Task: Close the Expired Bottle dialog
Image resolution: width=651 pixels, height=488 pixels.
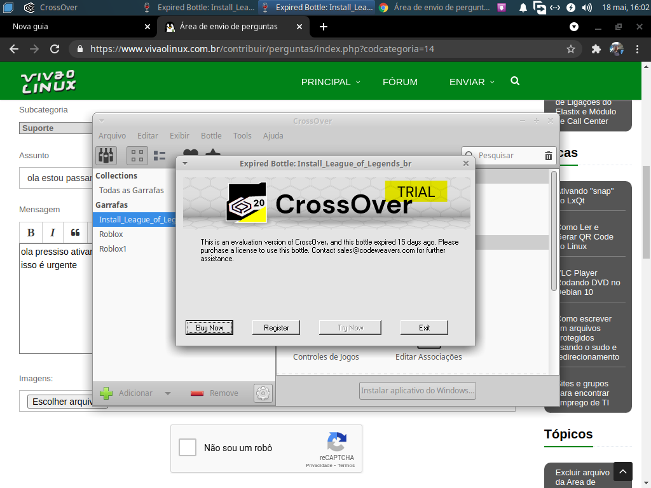Action: pos(466,163)
